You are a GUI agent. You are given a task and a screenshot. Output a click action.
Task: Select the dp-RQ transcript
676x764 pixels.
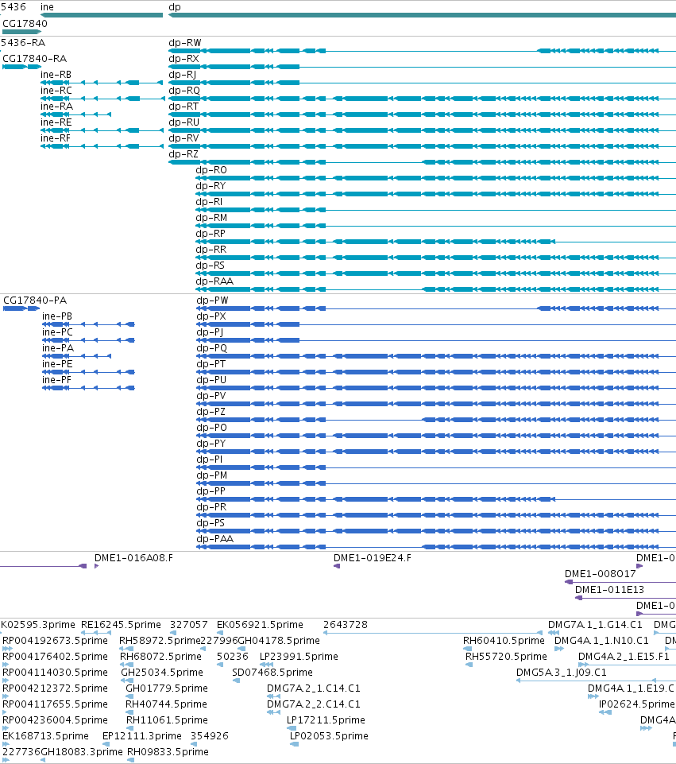click(184, 91)
